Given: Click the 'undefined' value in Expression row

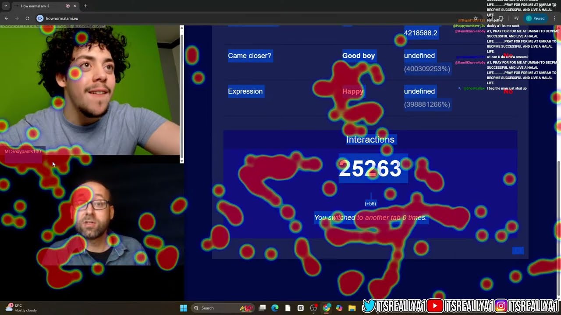Looking at the screenshot, I should (x=419, y=91).
